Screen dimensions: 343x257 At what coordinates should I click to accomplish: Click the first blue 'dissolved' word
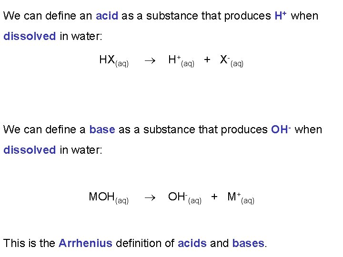30,36
